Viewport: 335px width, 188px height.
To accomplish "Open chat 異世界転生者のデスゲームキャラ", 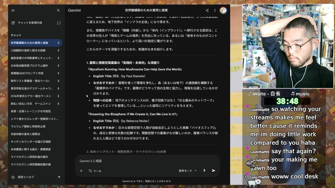I will (x=35, y=89).
